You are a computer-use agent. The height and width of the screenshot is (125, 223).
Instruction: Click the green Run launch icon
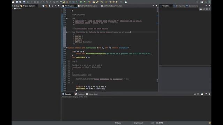tap(81, 2)
